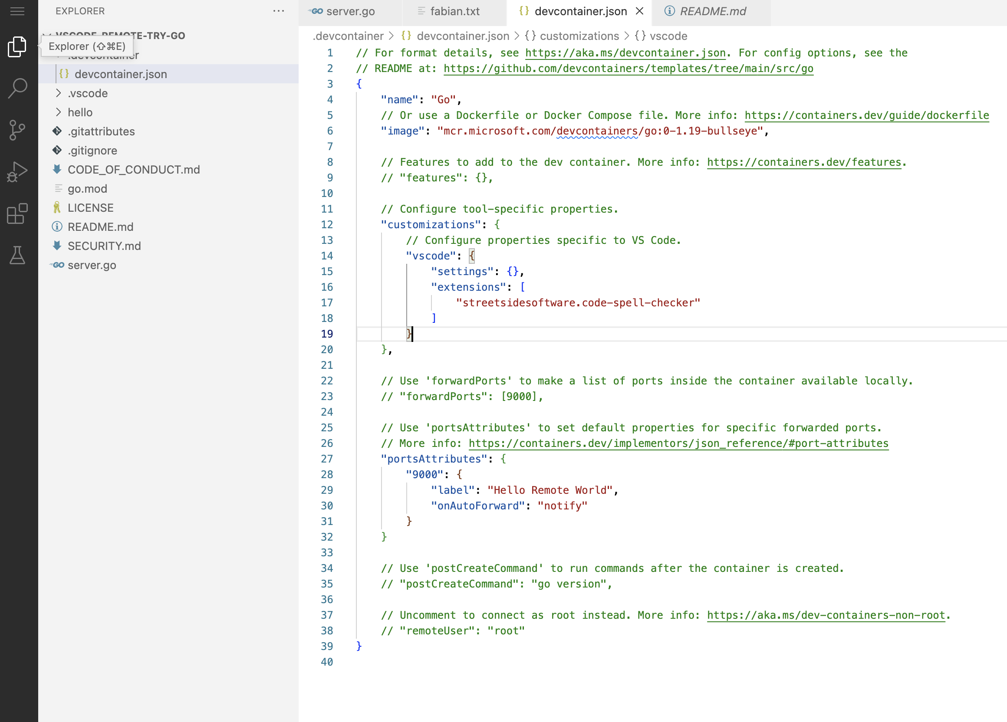
Task: Expand the .vscode folder
Action: click(88, 93)
